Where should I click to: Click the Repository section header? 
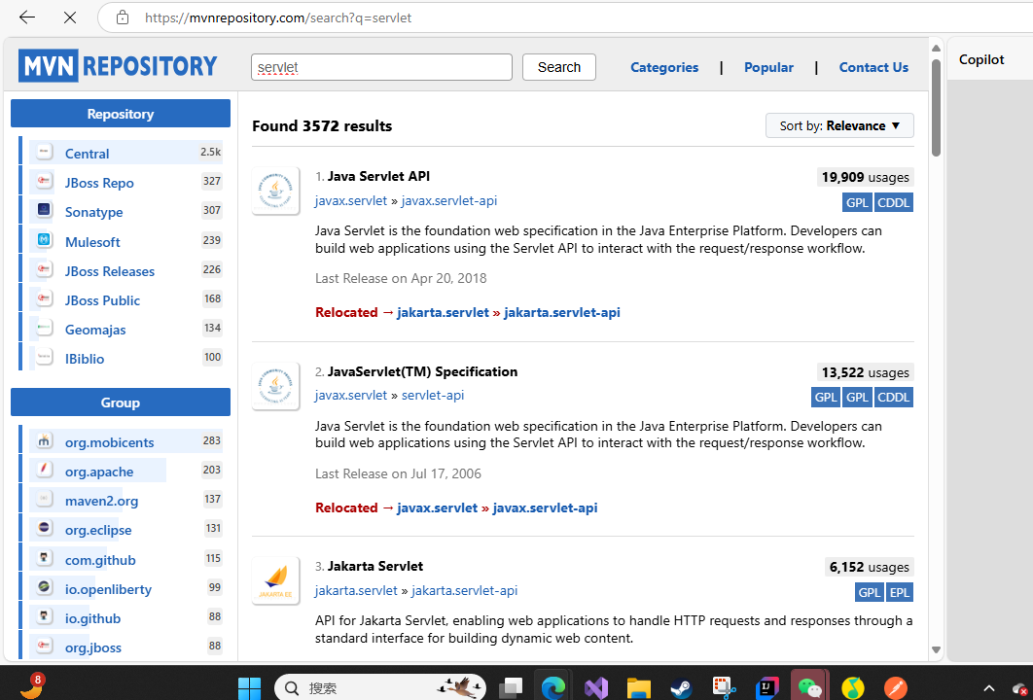121,114
